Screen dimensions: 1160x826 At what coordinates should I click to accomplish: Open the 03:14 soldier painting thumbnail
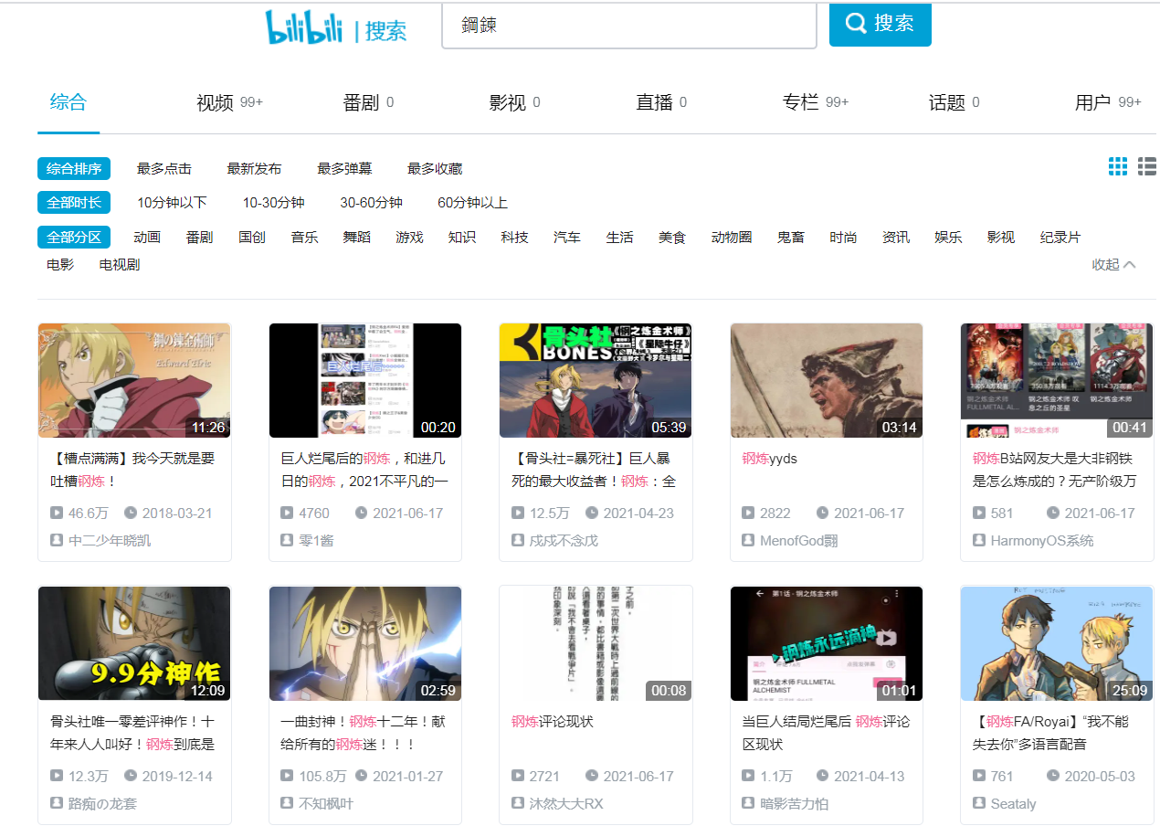(827, 380)
